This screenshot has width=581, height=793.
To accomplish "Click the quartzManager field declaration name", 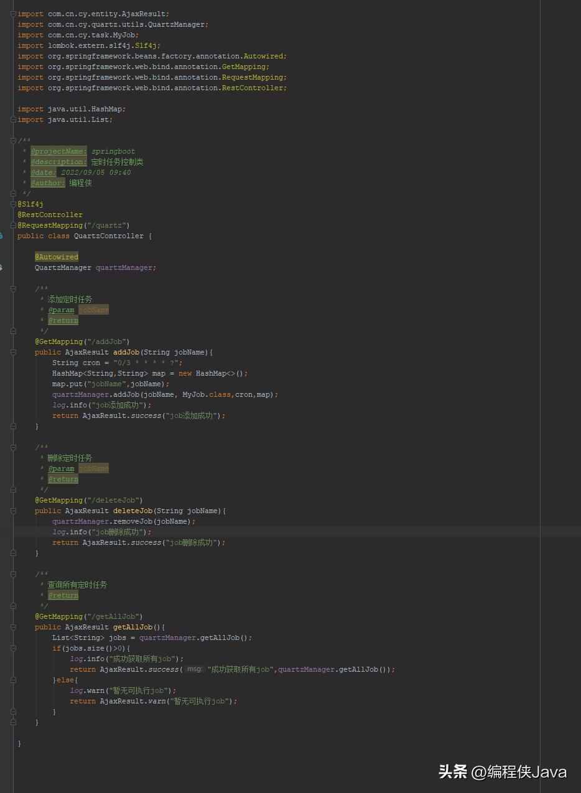I will click(124, 267).
